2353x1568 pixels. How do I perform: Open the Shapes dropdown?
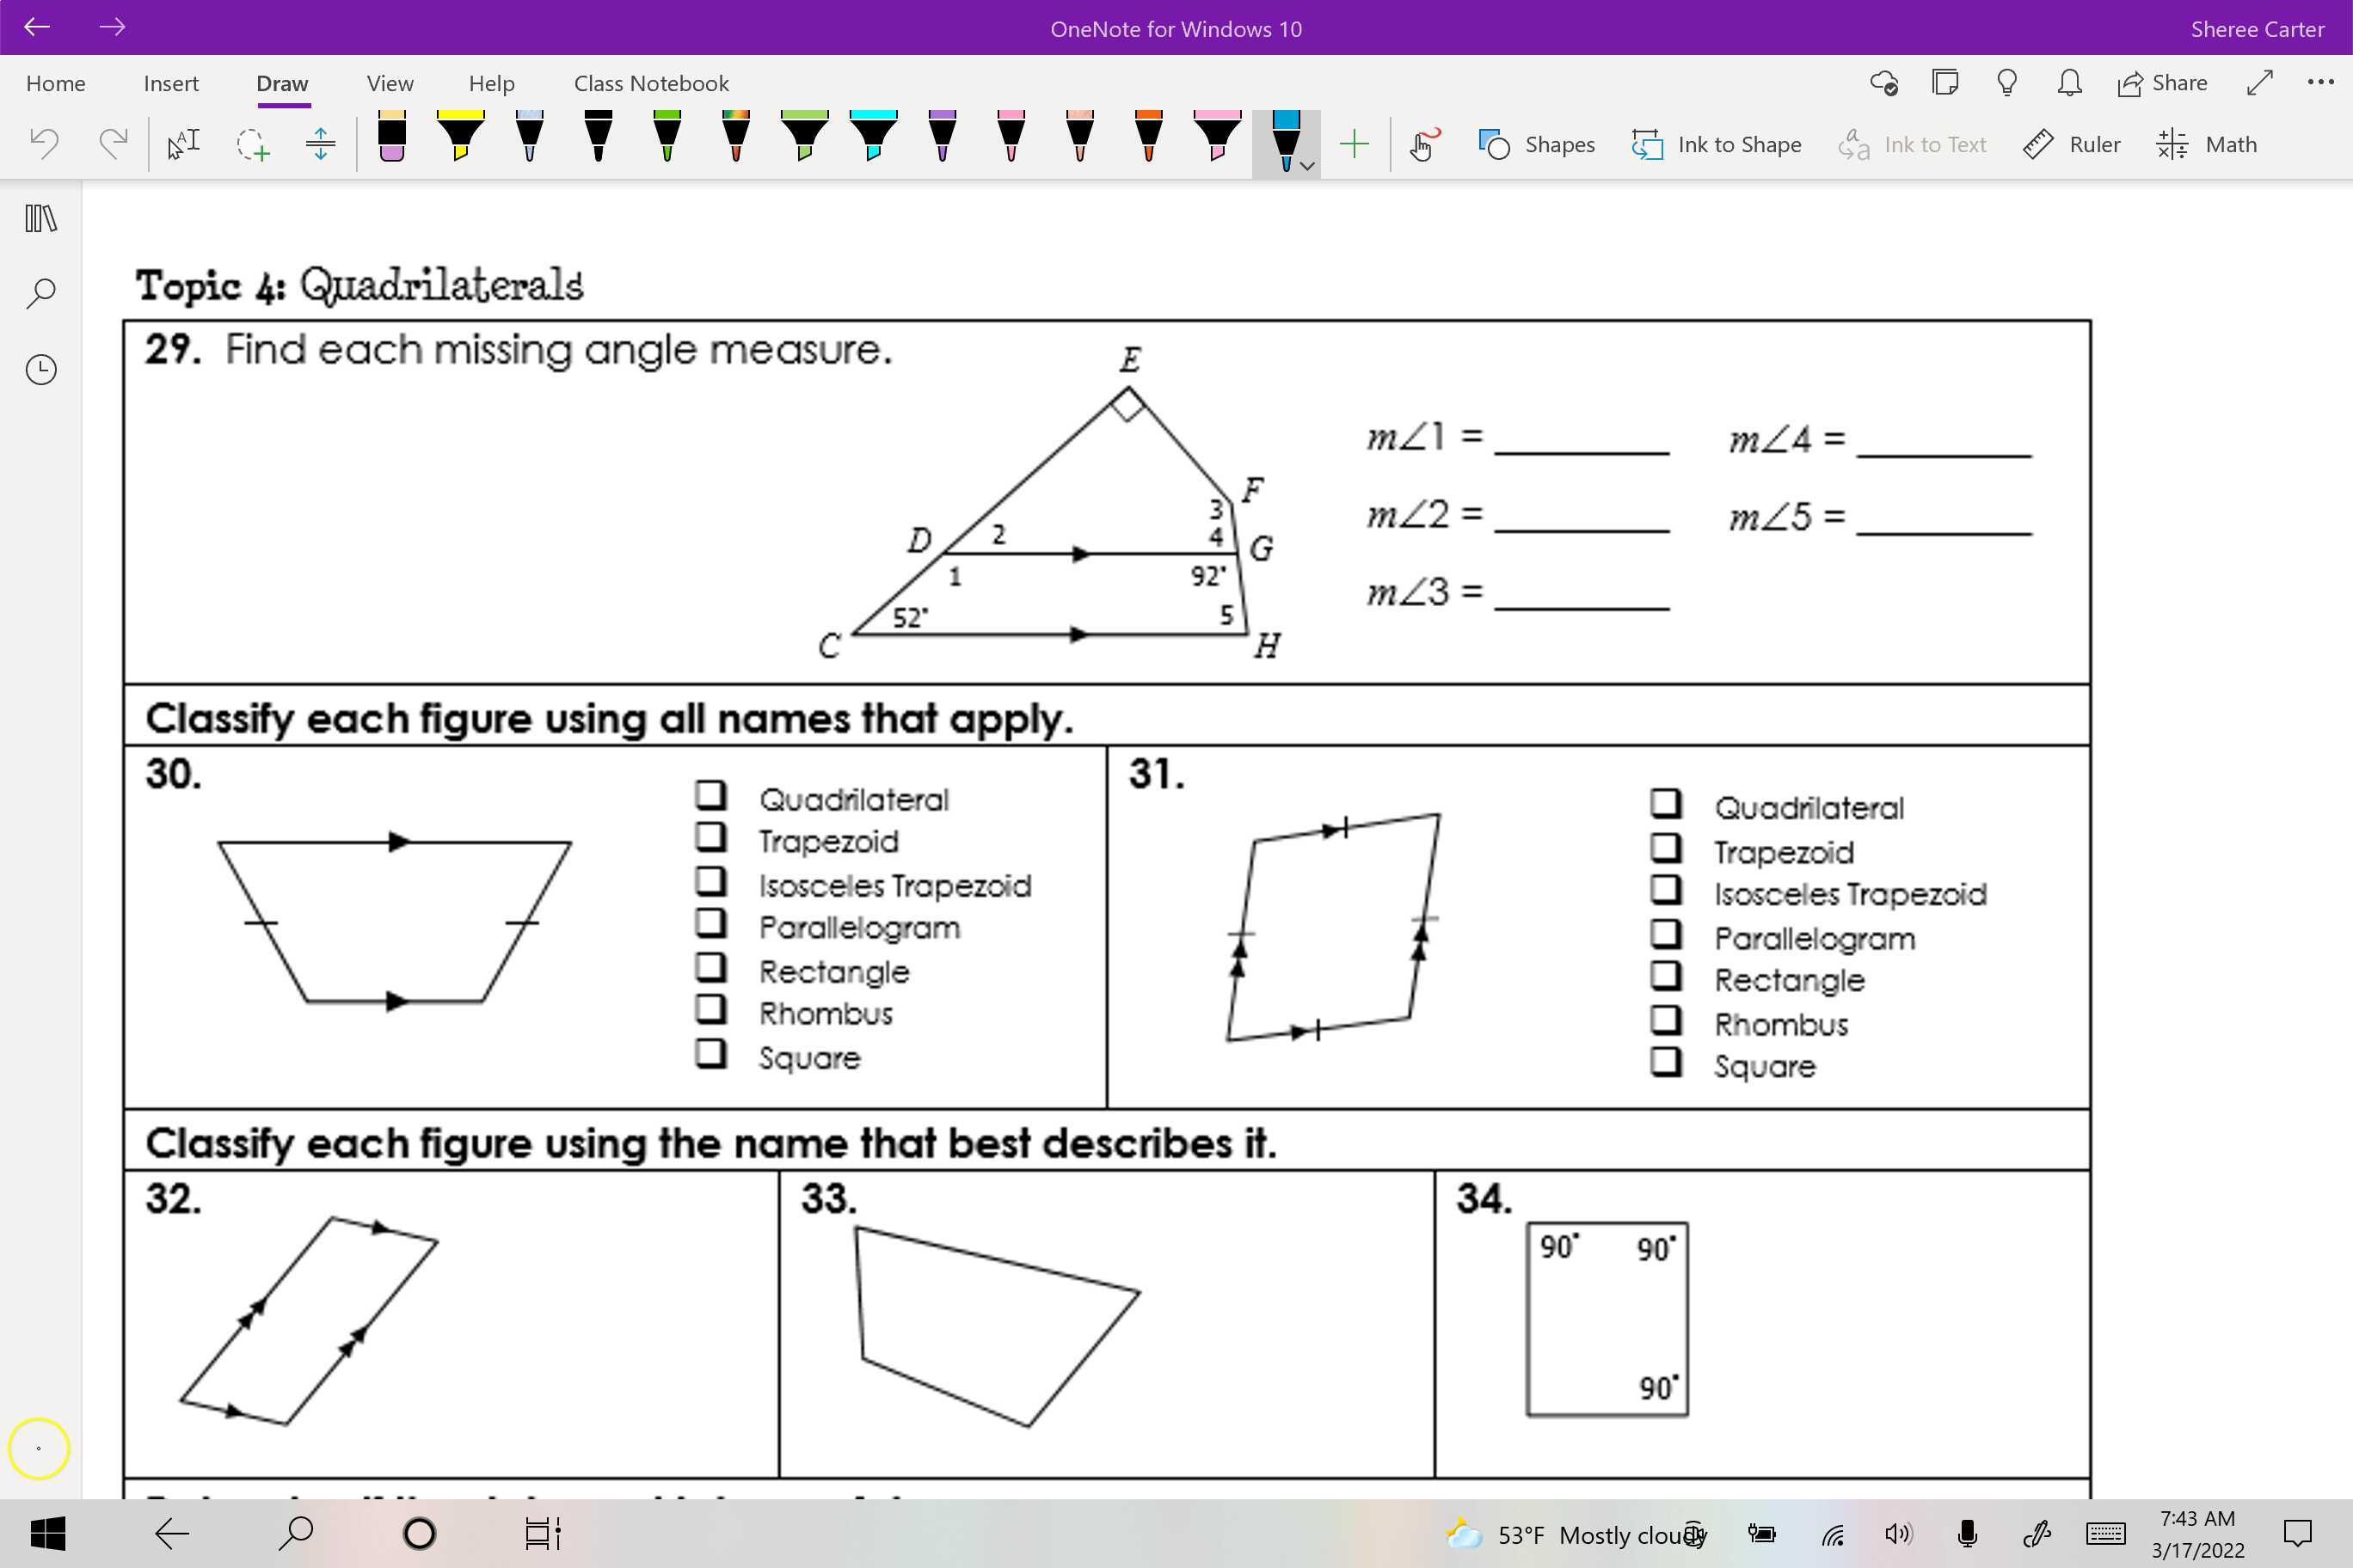1537,144
